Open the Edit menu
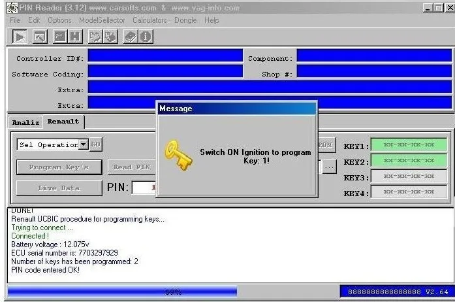 click(x=34, y=20)
